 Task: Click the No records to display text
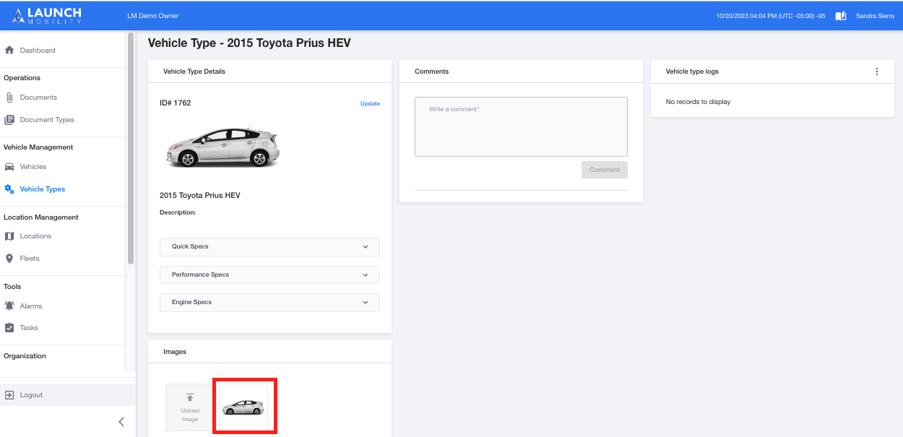[698, 102]
